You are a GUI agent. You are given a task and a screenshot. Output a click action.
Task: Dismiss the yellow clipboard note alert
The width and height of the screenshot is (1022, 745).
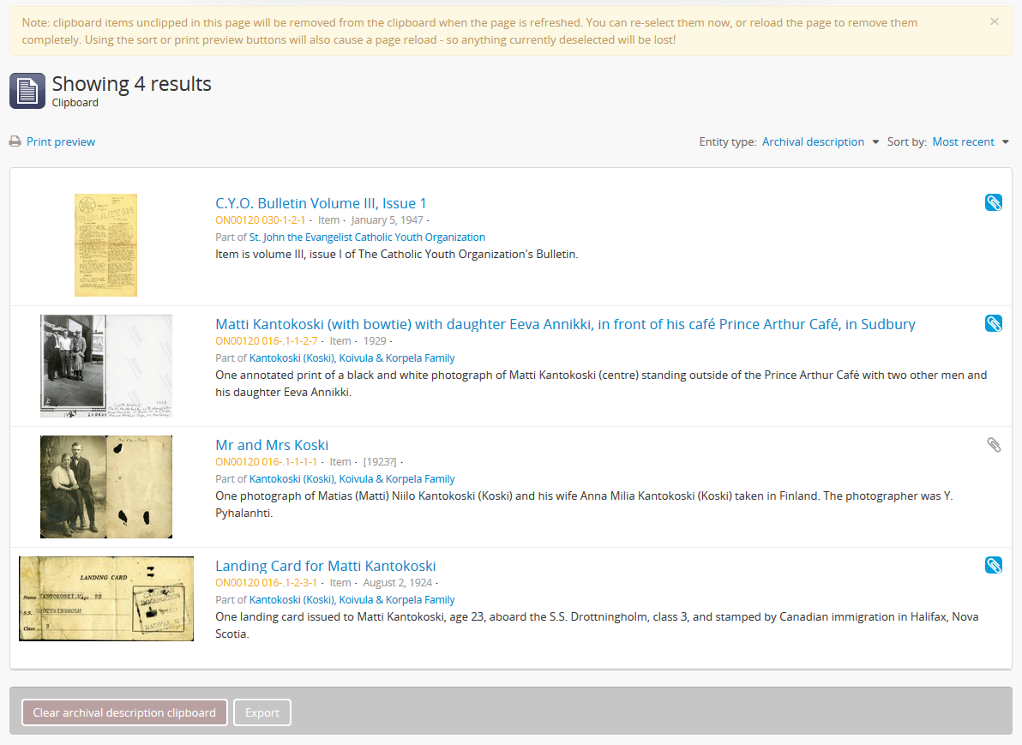coord(994,22)
